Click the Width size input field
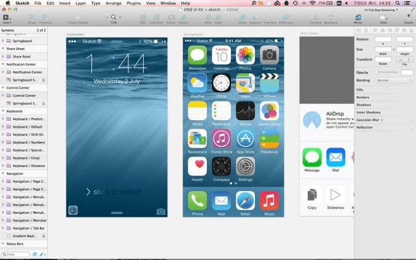The image size is (416, 260). coord(383,49)
